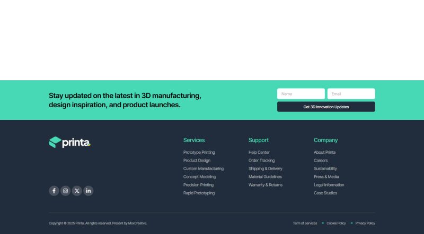Open the Cookie Policy link

(336, 223)
